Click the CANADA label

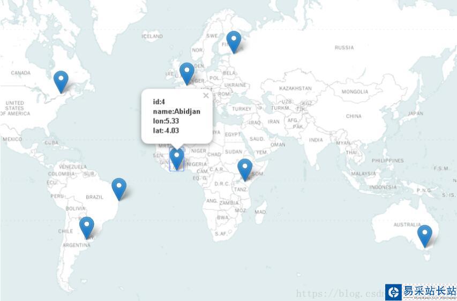[21, 73]
